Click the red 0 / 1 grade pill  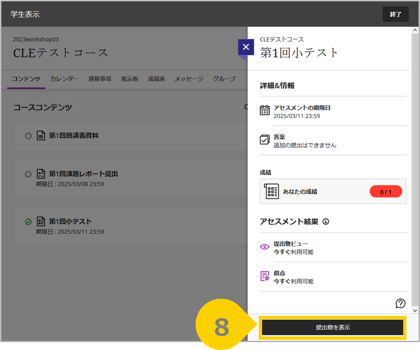(386, 192)
